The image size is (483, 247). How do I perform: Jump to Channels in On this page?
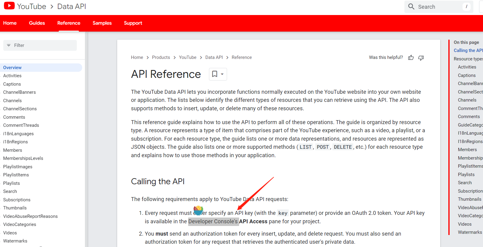tap(467, 100)
